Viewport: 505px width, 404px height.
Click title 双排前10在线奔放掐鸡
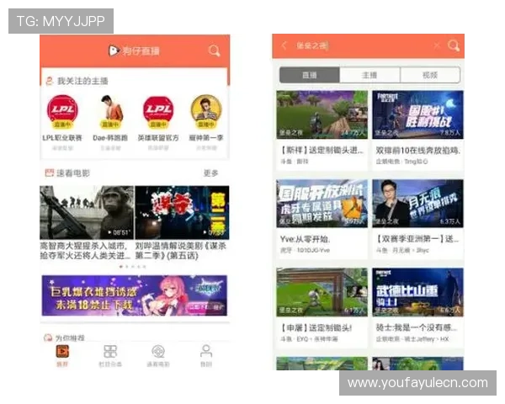tap(418, 150)
